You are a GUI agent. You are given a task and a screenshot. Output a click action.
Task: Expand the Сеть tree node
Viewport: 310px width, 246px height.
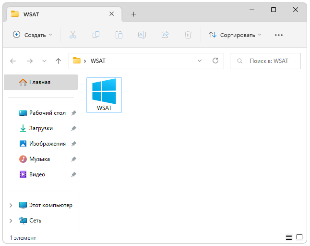coord(11,221)
